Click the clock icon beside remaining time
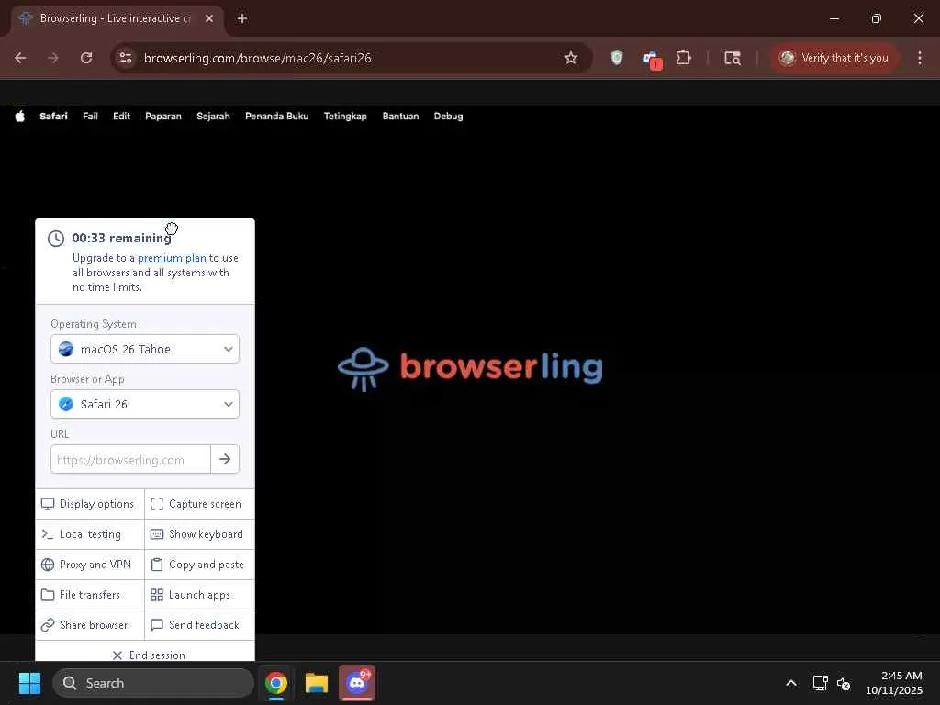The height and width of the screenshot is (705, 940). (56, 239)
